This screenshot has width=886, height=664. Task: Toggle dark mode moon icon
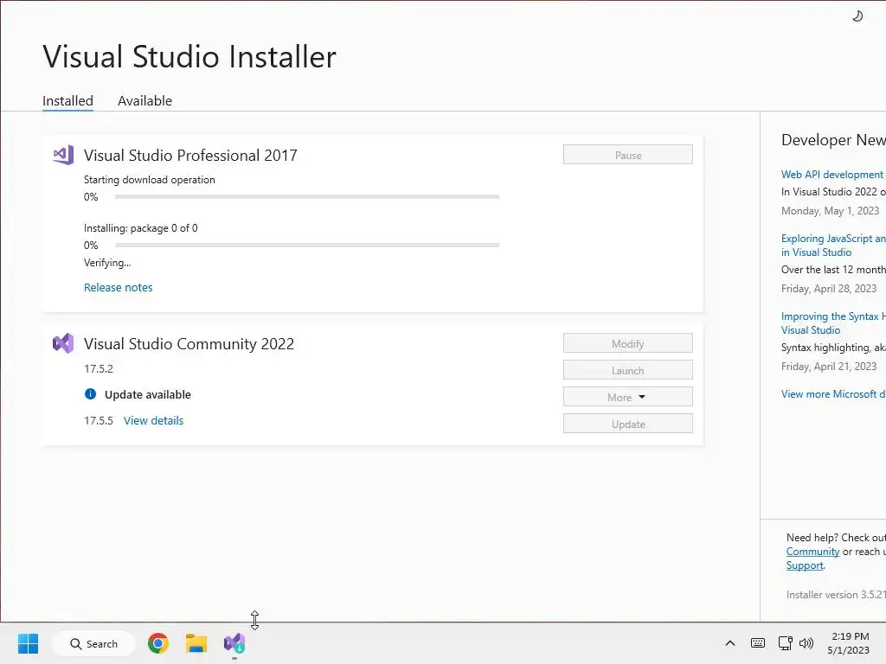pyautogui.click(x=857, y=16)
